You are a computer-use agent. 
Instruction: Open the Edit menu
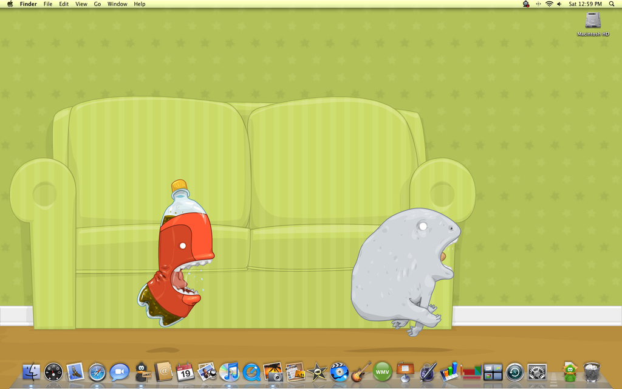click(64, 4)
